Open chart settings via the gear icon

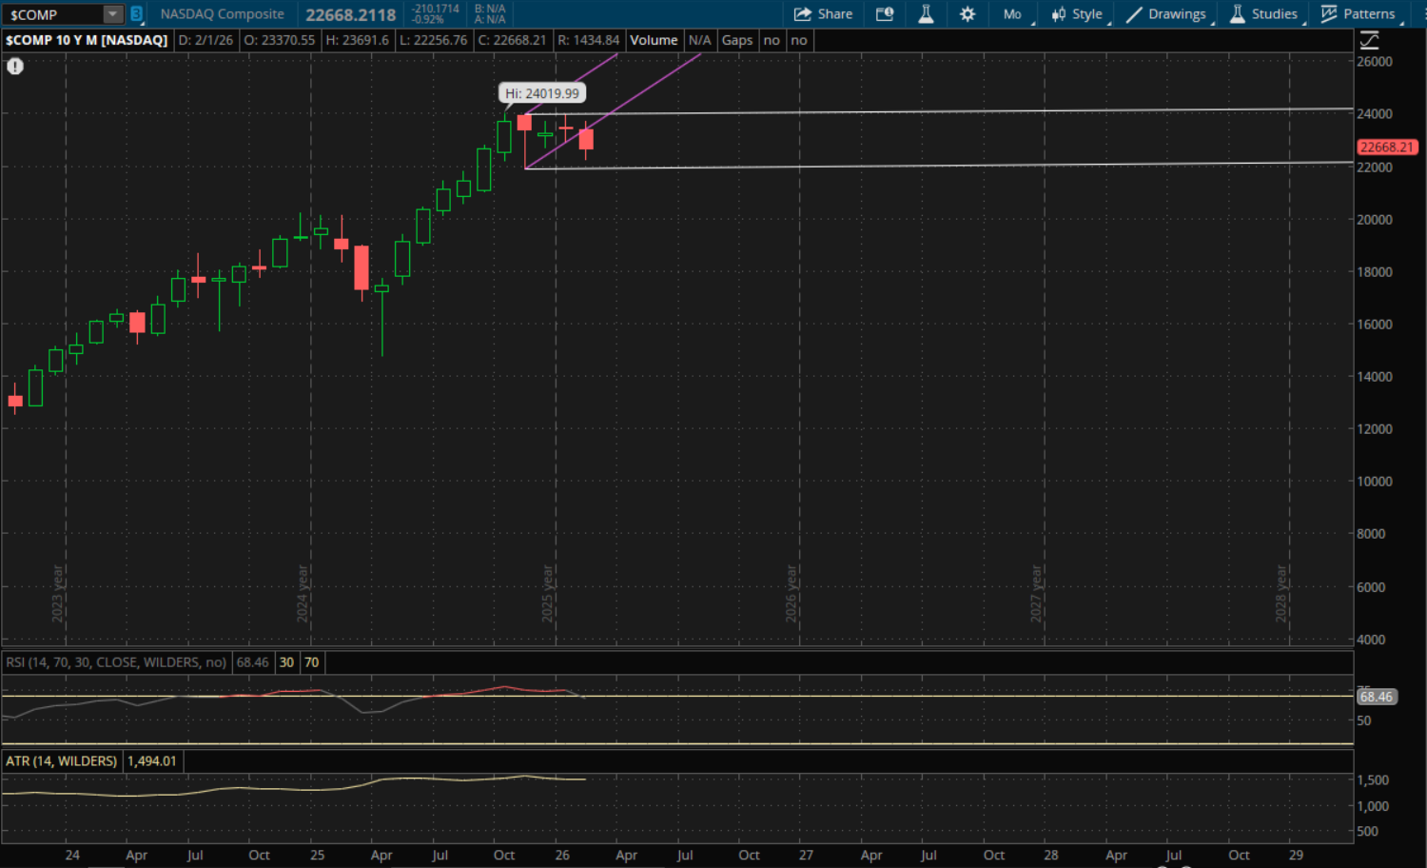tap(968, 14)
